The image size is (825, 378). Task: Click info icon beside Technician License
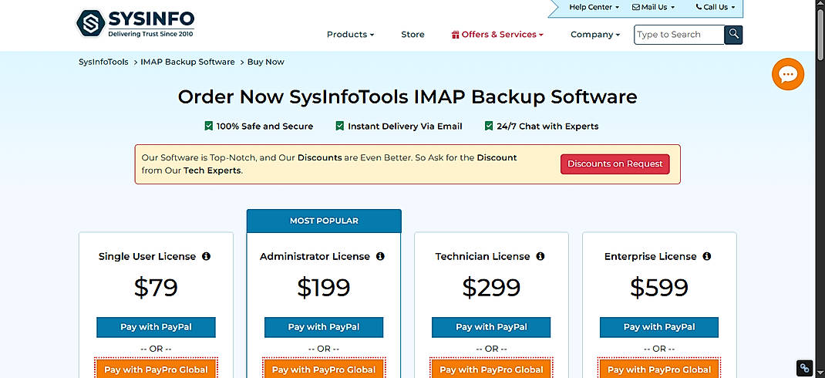coord(540,256)
